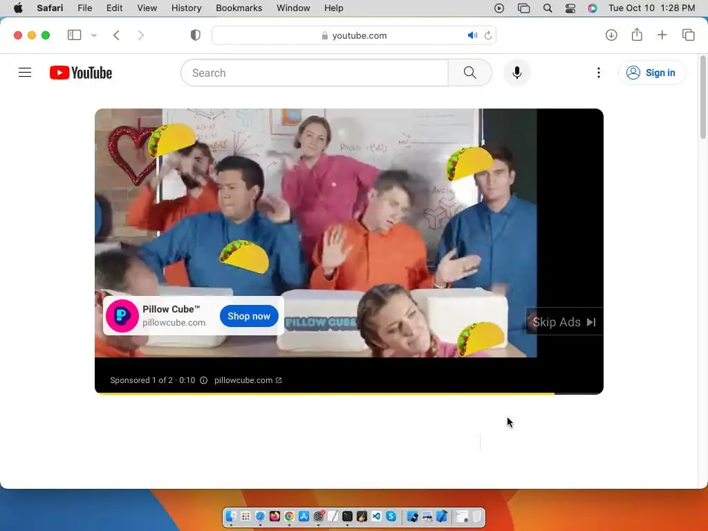
Task: Open Terminal from the Dock
Action: [x=347, y=516]
